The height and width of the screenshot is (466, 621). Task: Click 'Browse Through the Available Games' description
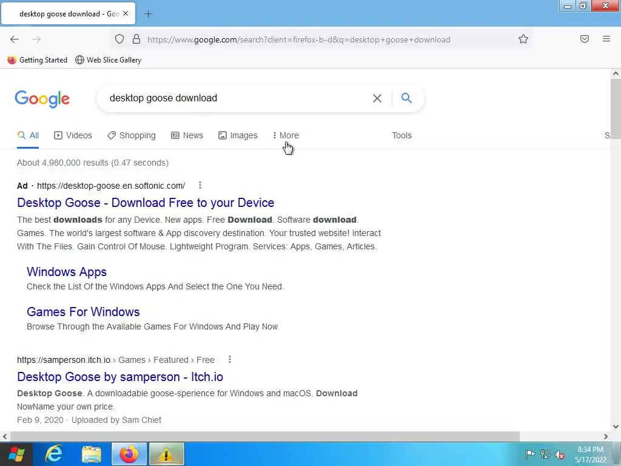point(153,327)
